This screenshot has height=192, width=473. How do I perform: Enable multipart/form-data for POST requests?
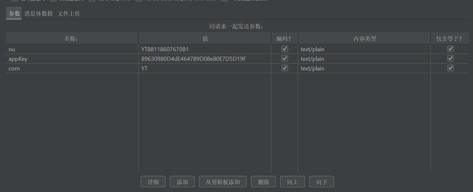click(138, 1)
